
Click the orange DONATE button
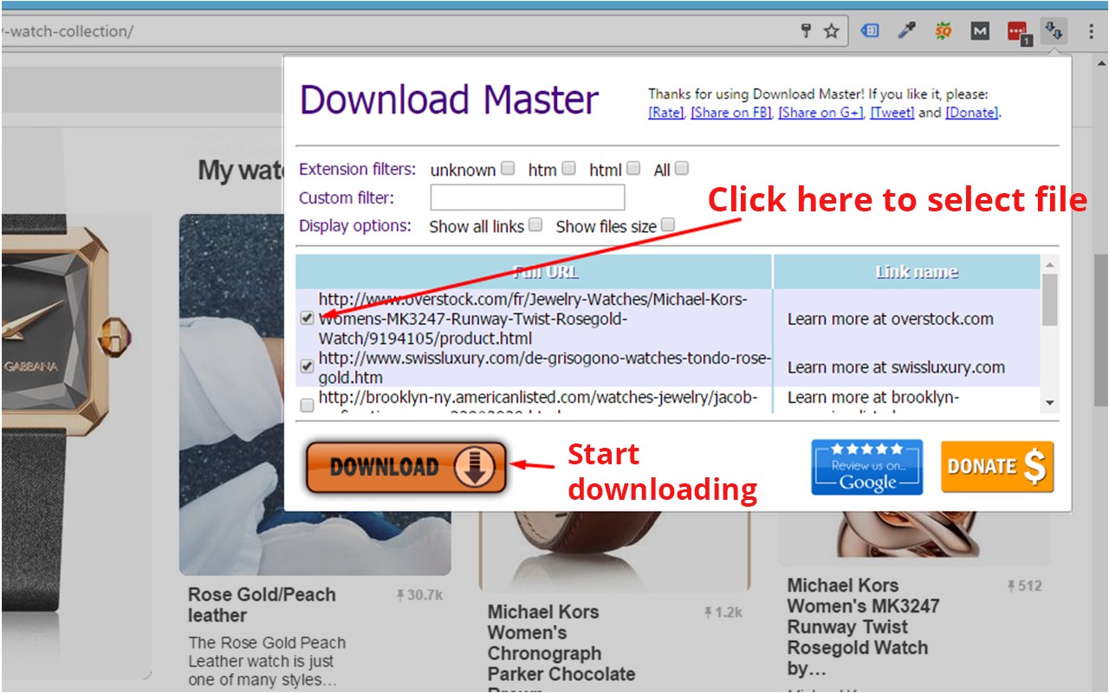click(997, 467)
